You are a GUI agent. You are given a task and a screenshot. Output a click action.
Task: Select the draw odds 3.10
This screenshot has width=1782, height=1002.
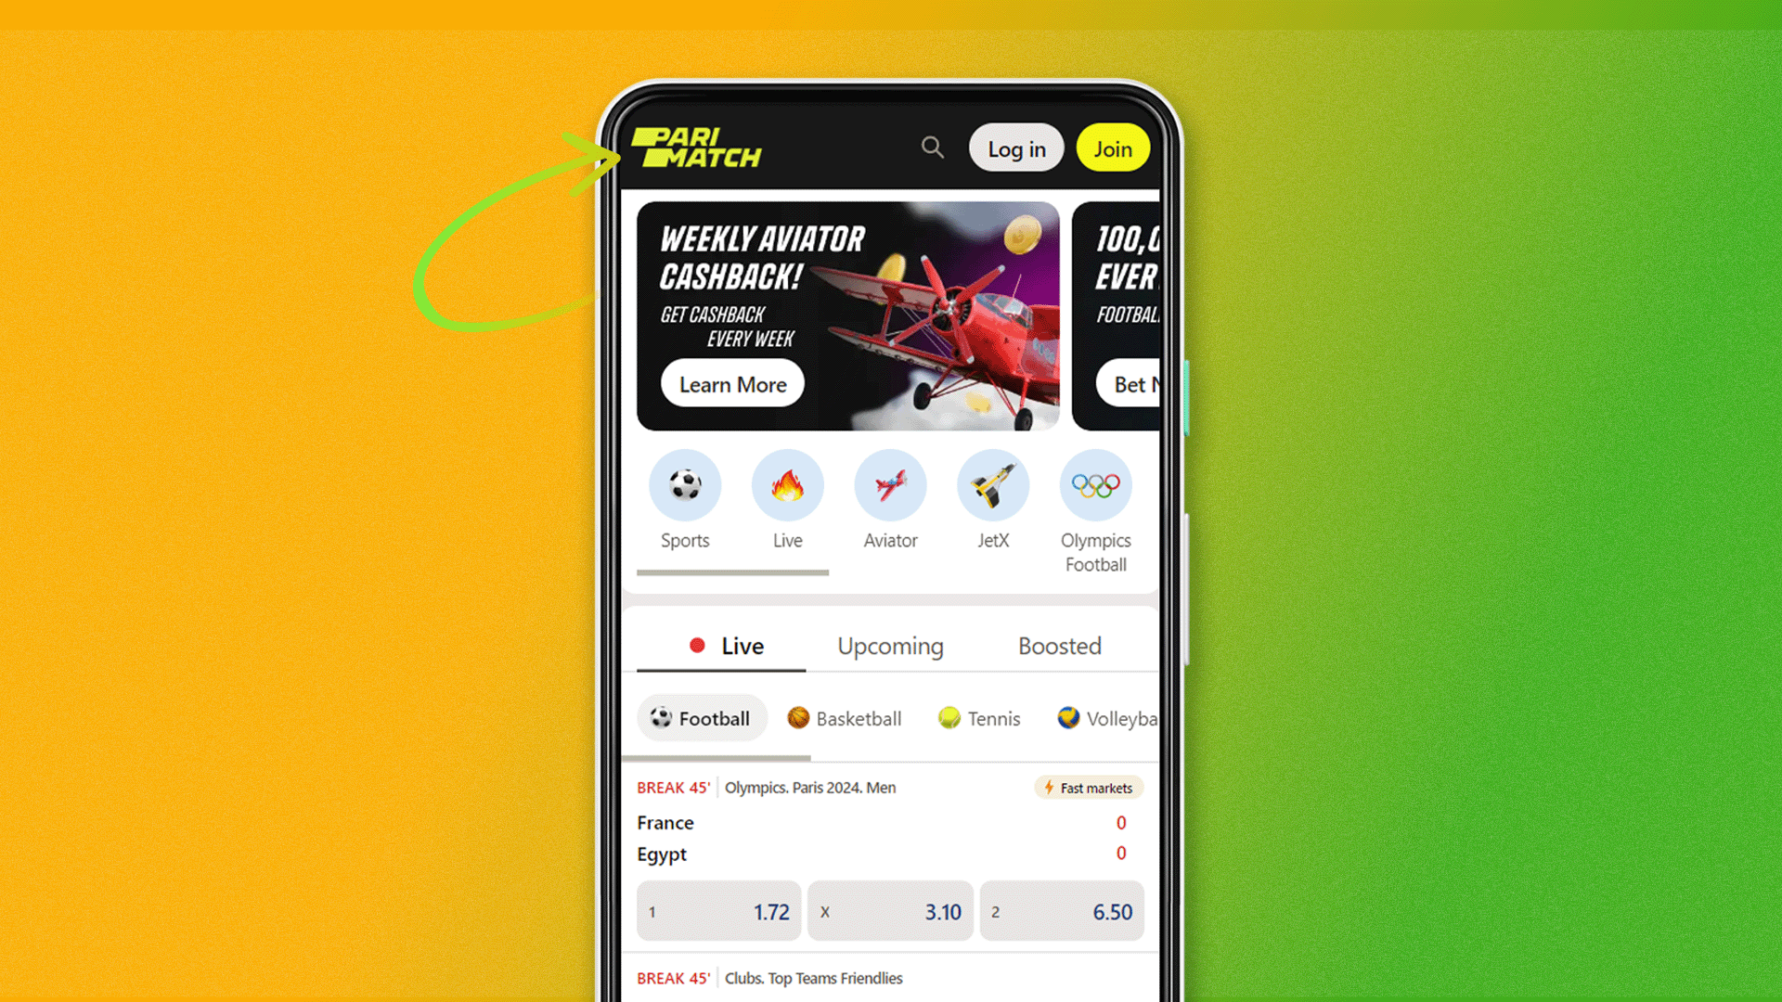pos(890,911)
